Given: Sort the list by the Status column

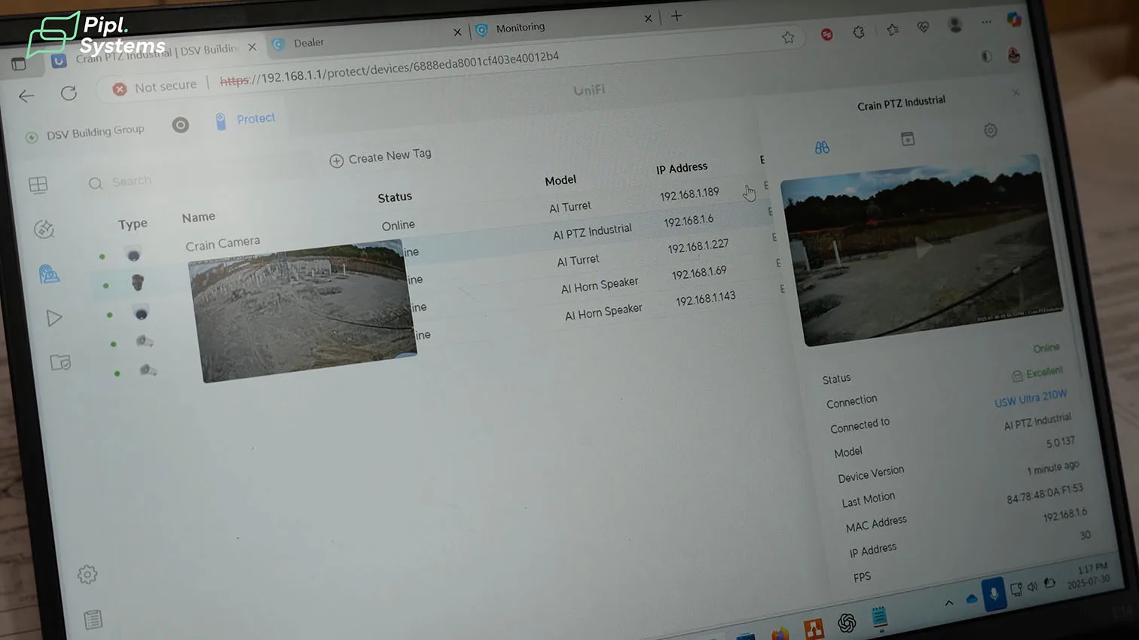Looking at the screenshot, I should tap(395, 197).
